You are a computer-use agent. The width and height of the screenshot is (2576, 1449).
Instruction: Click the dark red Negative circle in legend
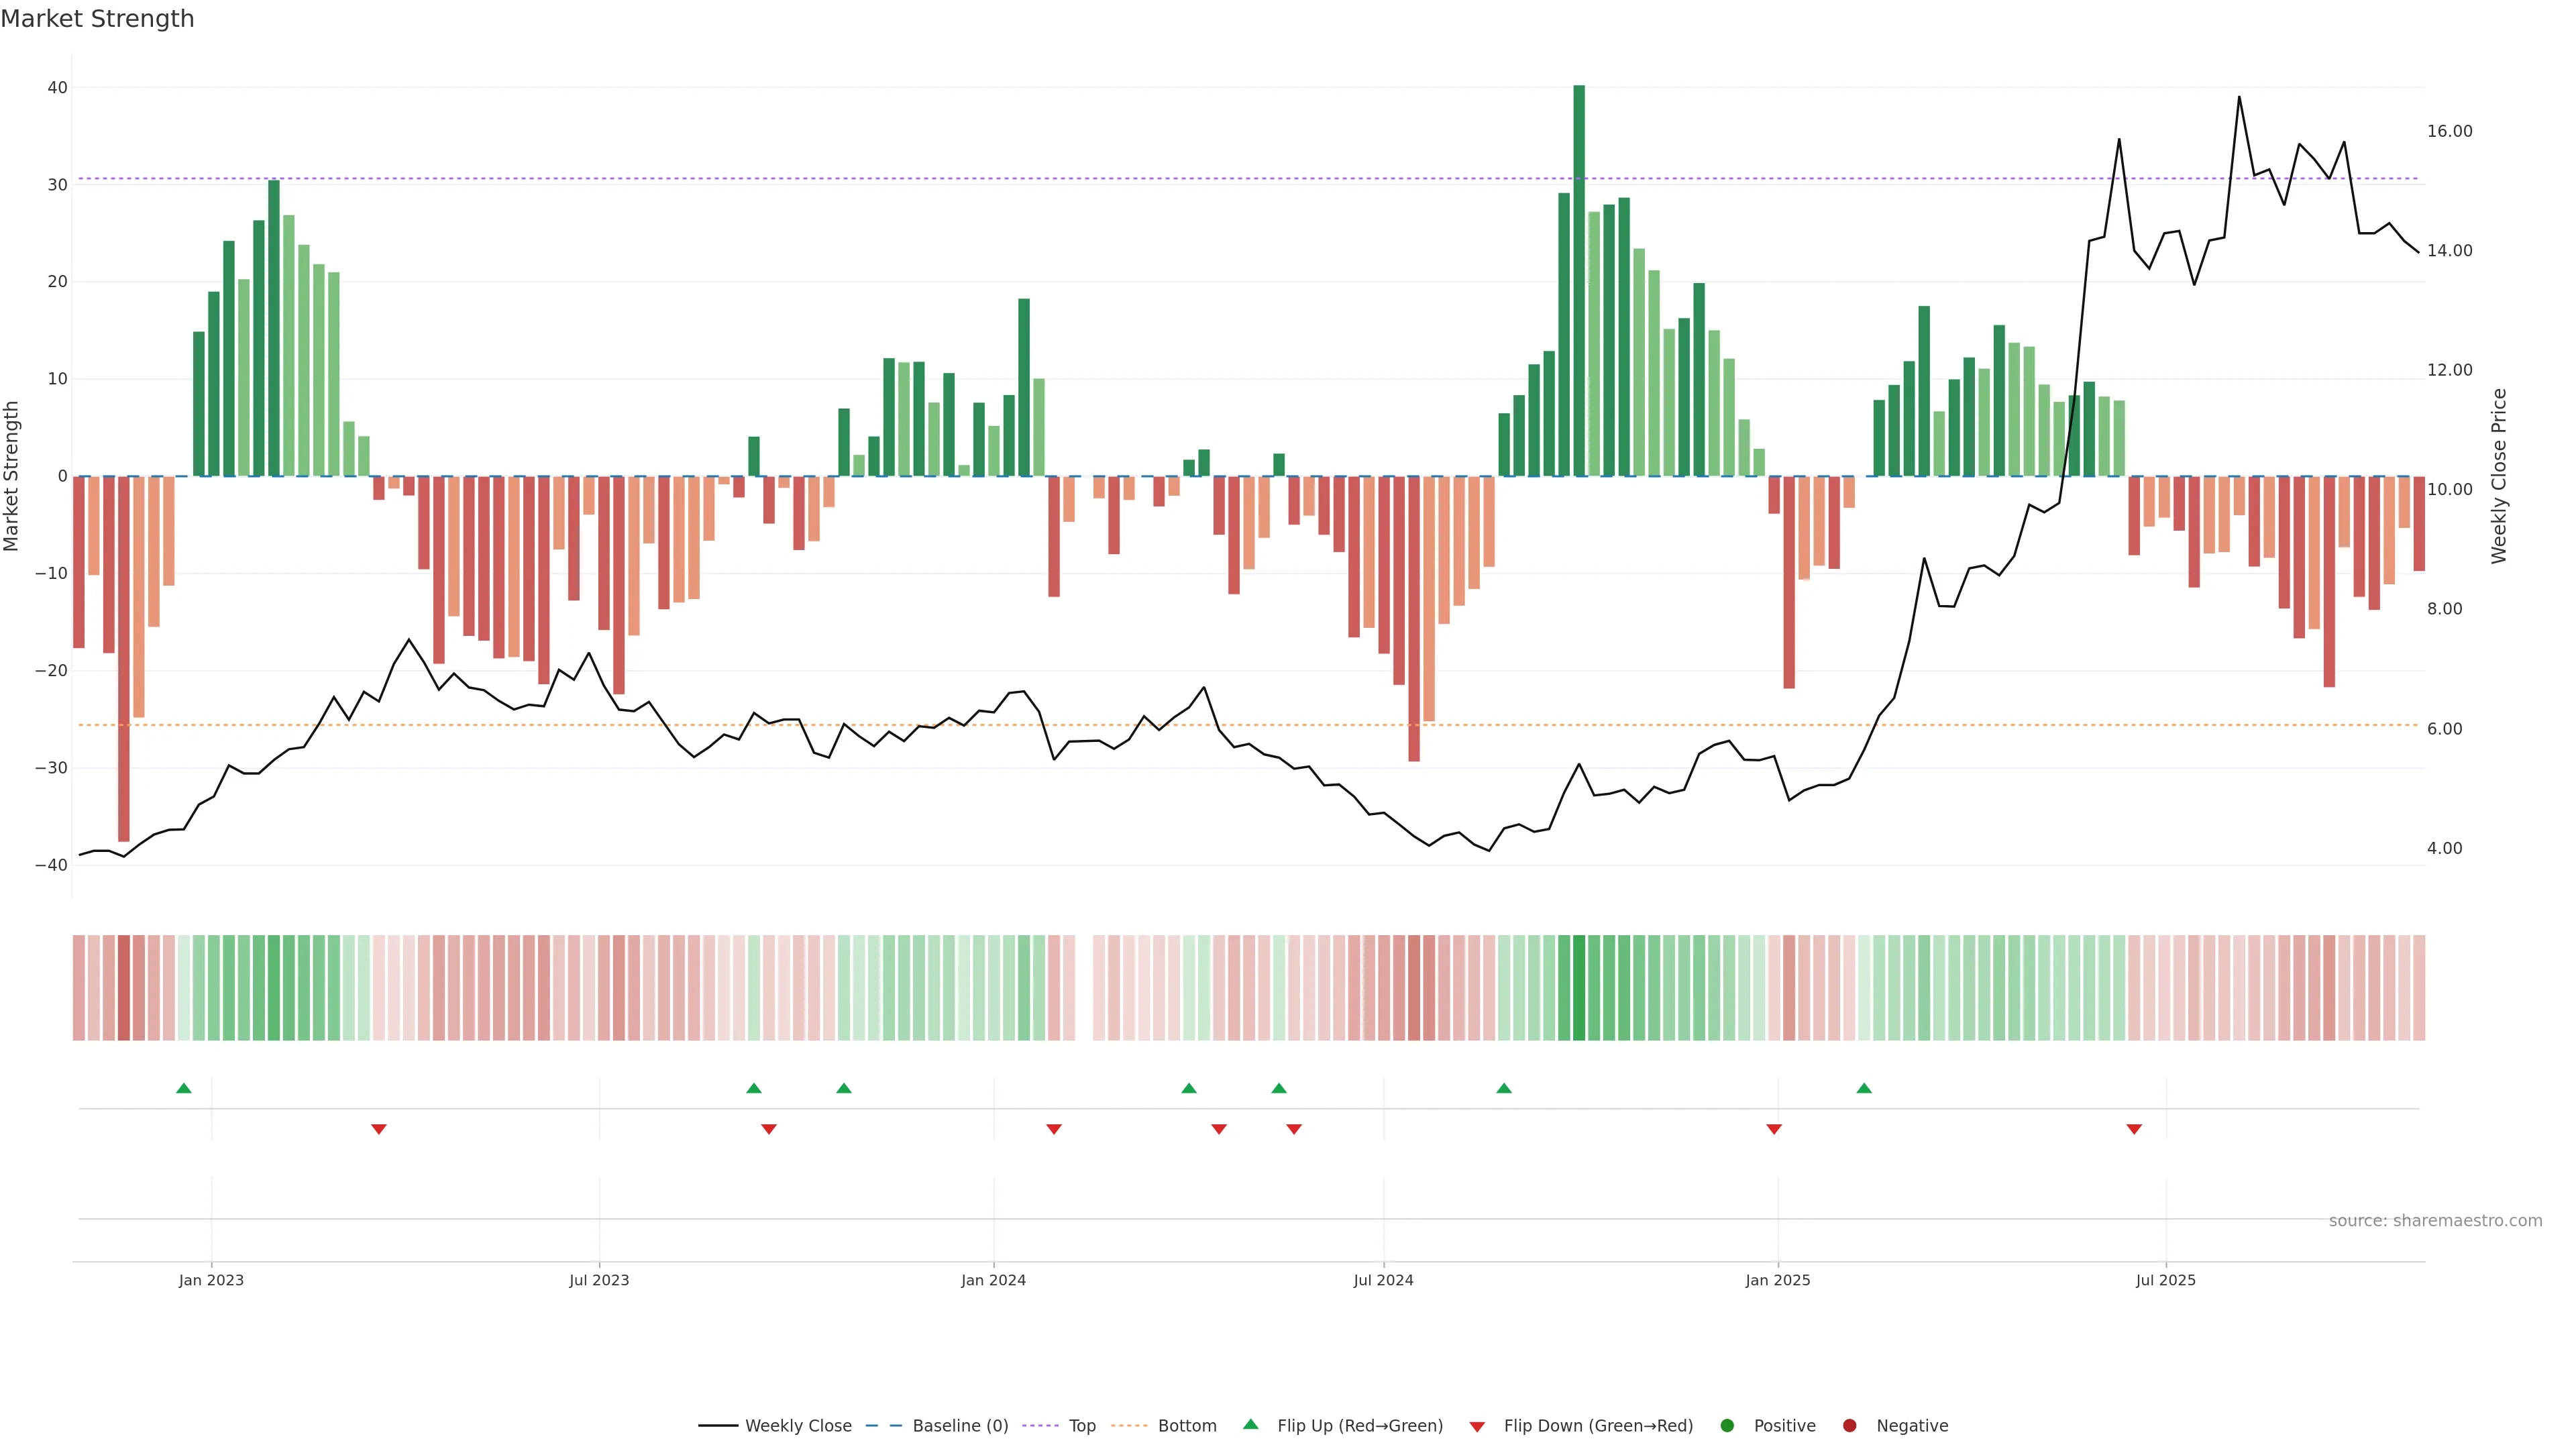click(x=1849, y=1425)
